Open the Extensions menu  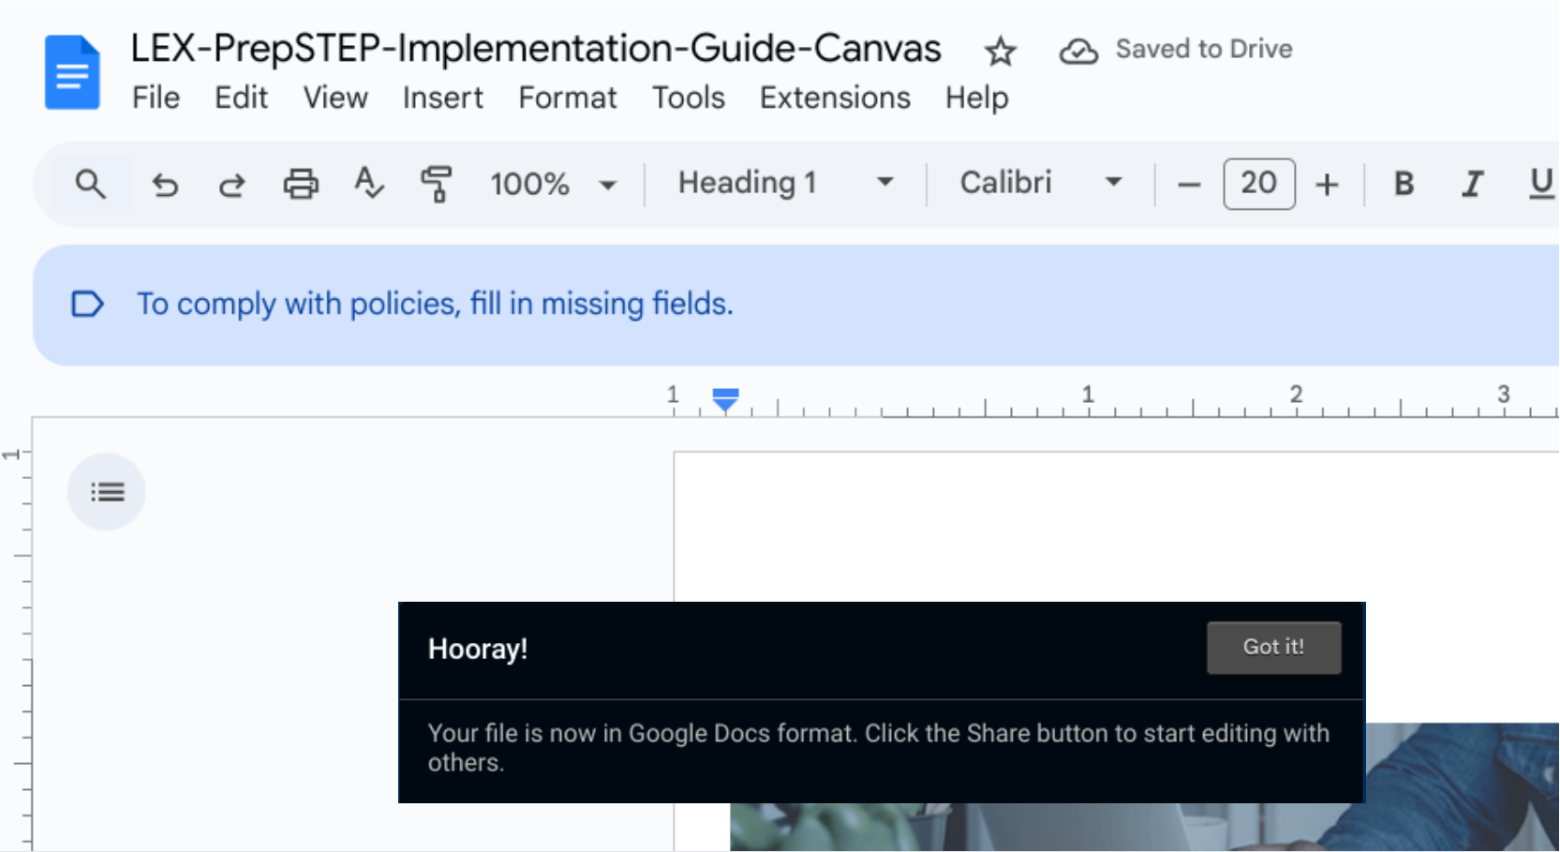(x=835, y=97)
